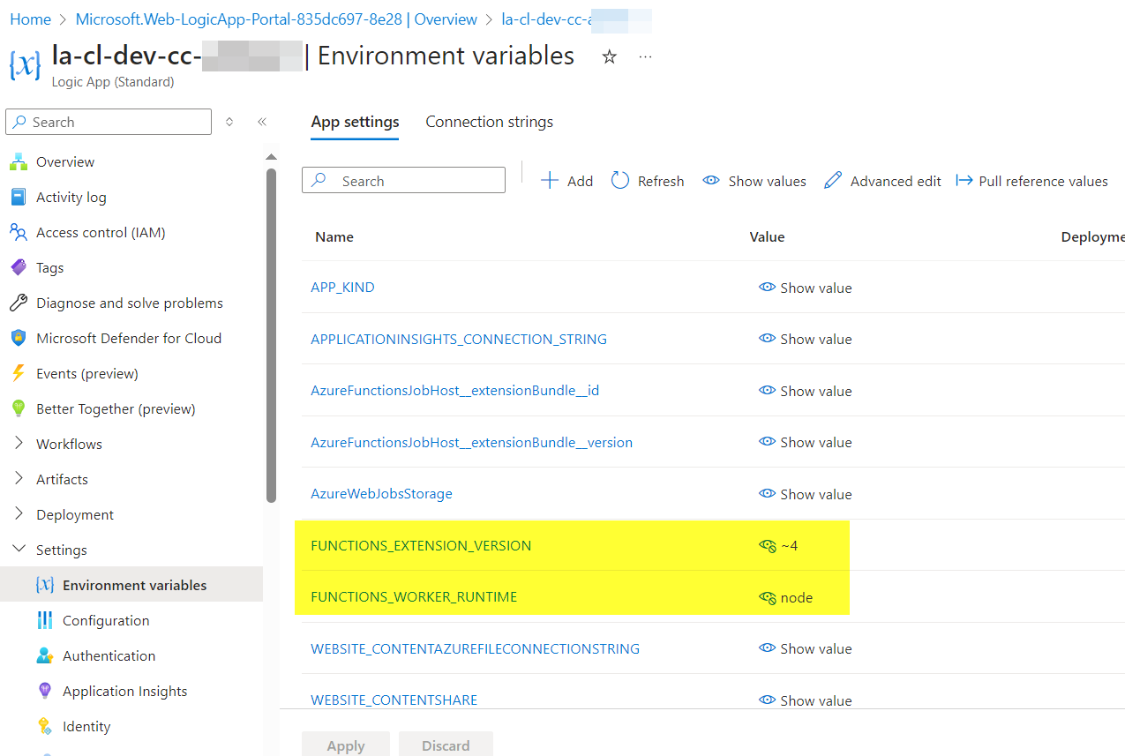The width and height of the screenshot is (1125, 756).
Task: Open FUNCTIONS_WORKER_RUNTIME setting
Action: (414, 597)
